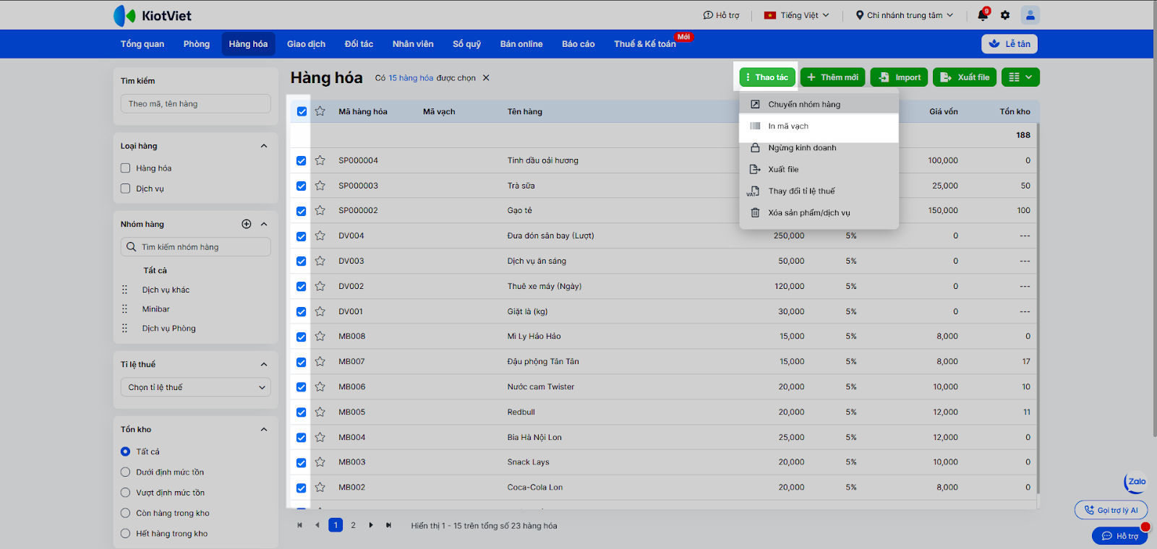Choose Xóa sản phẩm/dịch vụ option
The height and width of the screenshot is (549, 1157).
click(819, 212)
